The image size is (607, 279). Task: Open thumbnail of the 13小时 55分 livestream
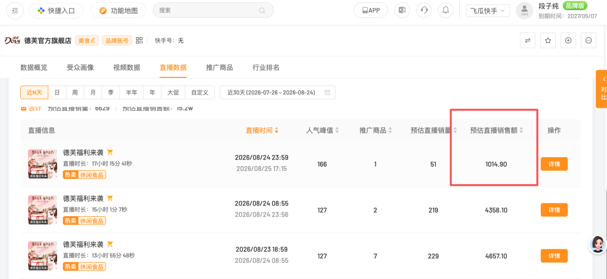43,256
